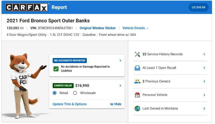Select the Wholesale value radio button
The height and width of the screenshot is (124, 215).
click(75, 93)
